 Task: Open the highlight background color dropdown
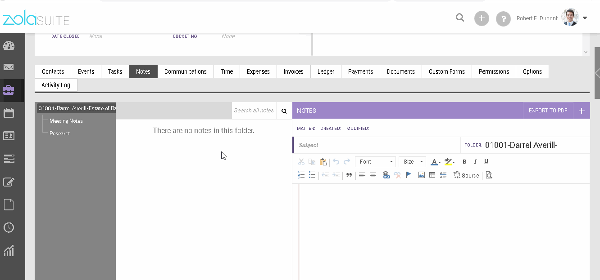(x=449, y=162)
